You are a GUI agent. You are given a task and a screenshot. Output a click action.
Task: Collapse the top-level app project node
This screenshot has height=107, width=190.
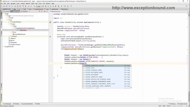[3, 14]
